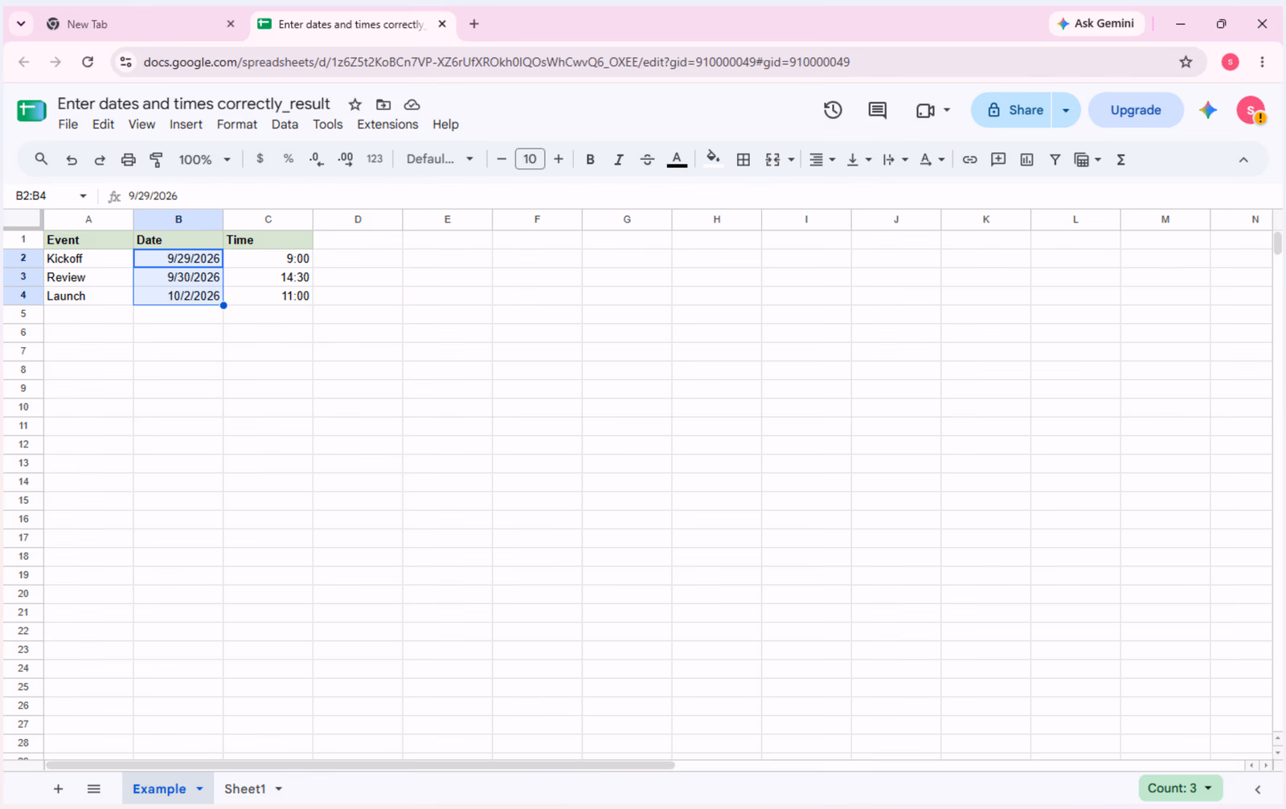This screenshot has width=1286, height=809.
Task: Open the Name box dropdown arrow
Action: point(83,196)
